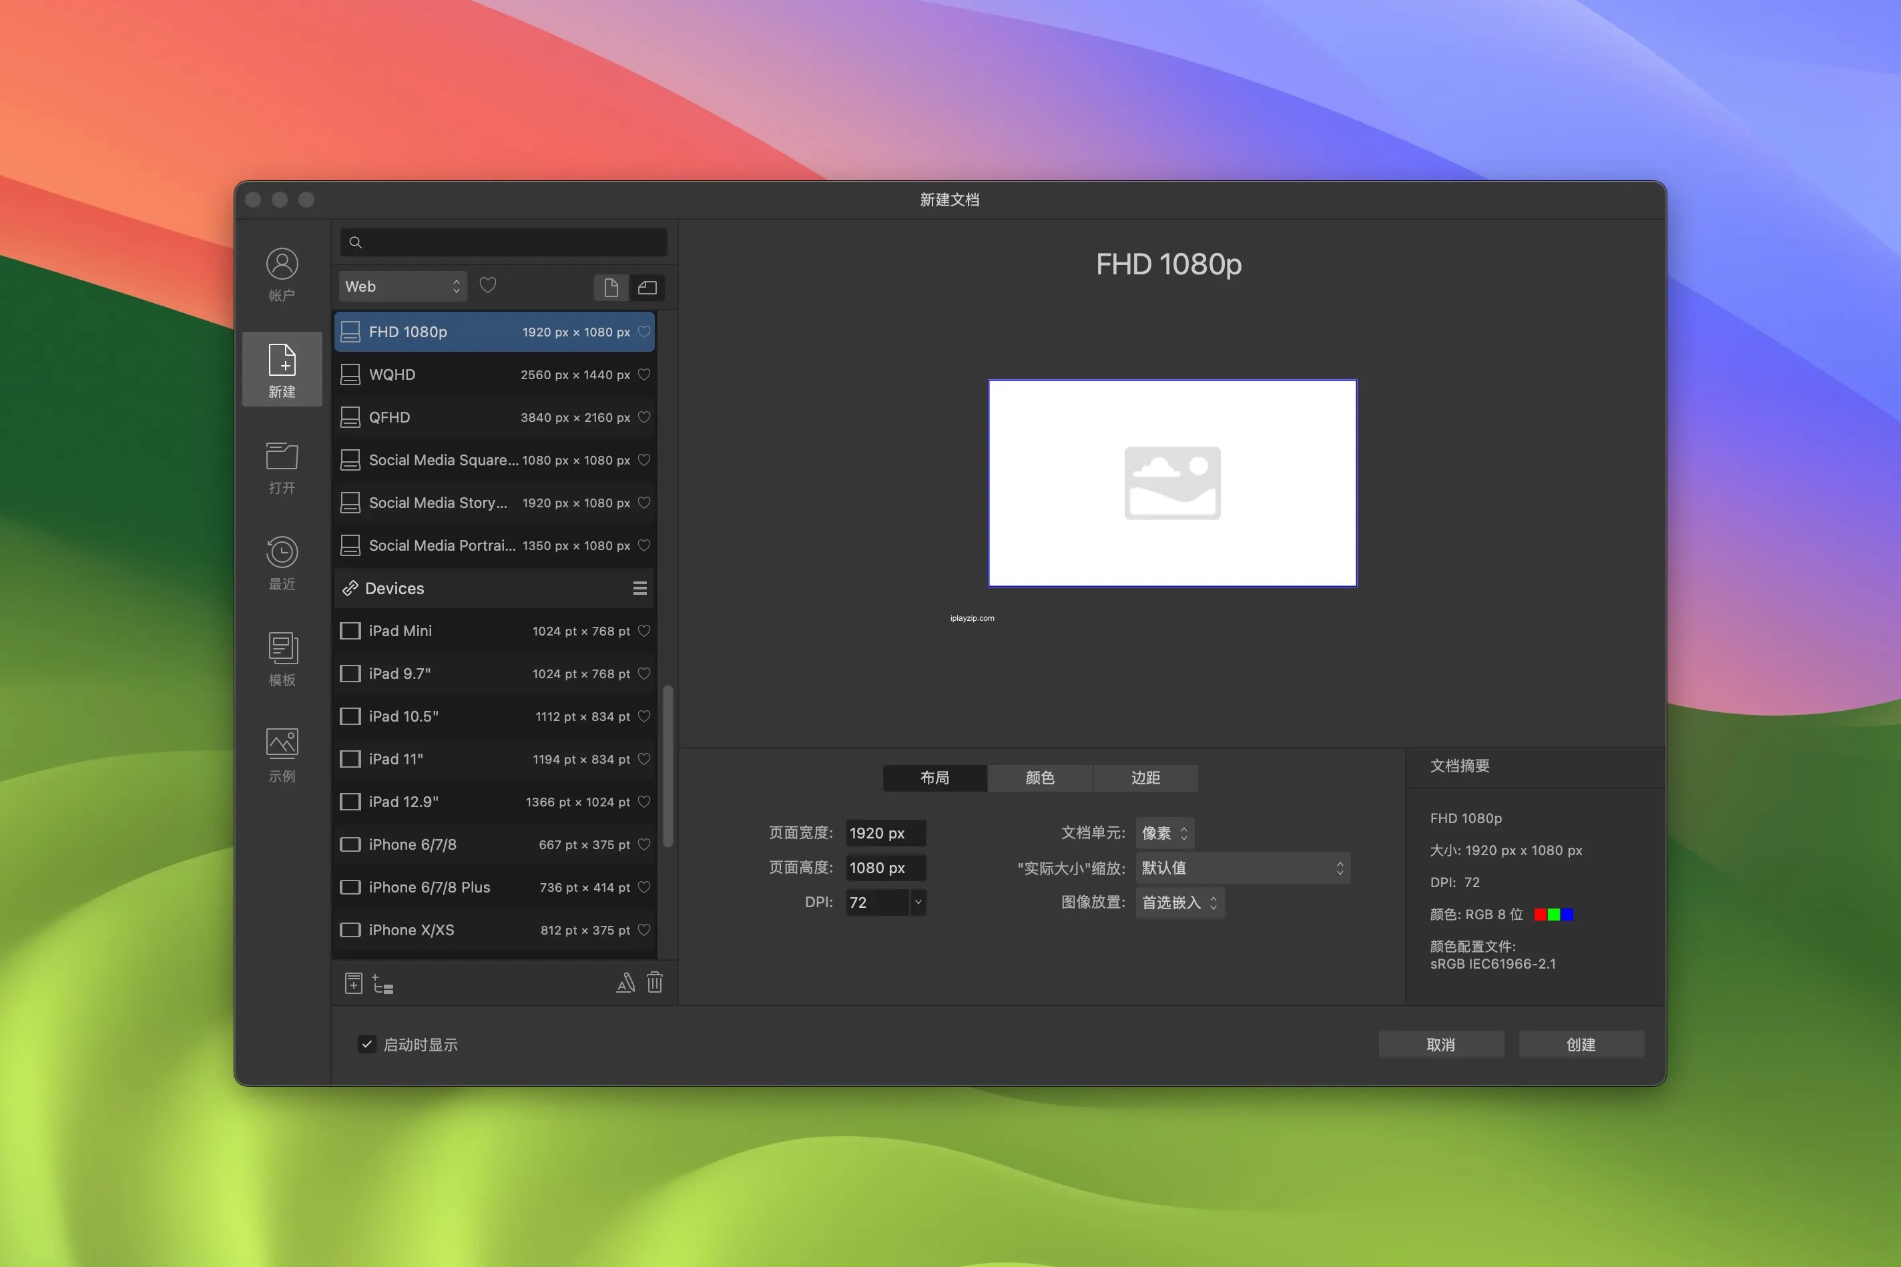
Task: Click the preset list scrollbar
Action: pos(667,766)
